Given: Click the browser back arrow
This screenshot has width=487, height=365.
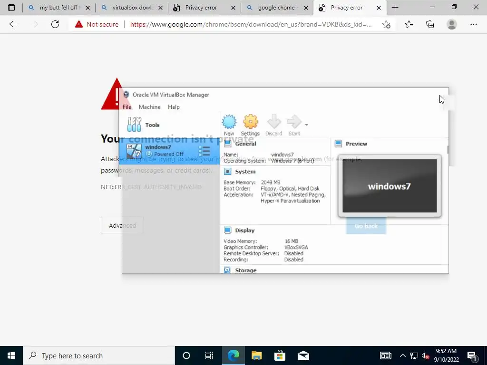Looking at the screenshot, I should pos(13,24).
